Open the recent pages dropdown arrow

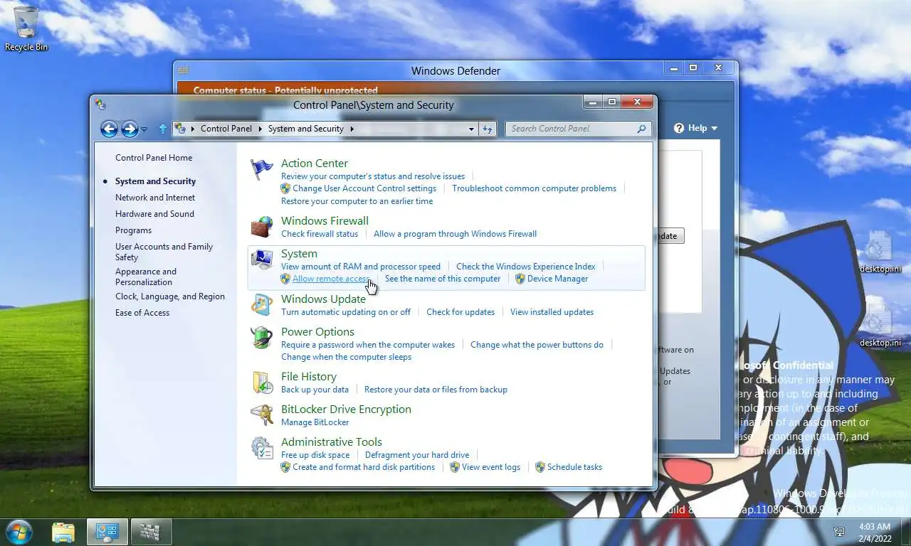pos(144,129)
